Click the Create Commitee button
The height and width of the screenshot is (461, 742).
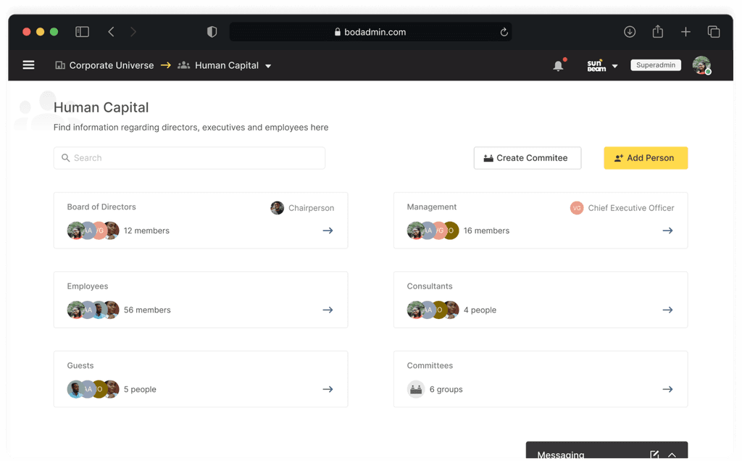(527, 158)
